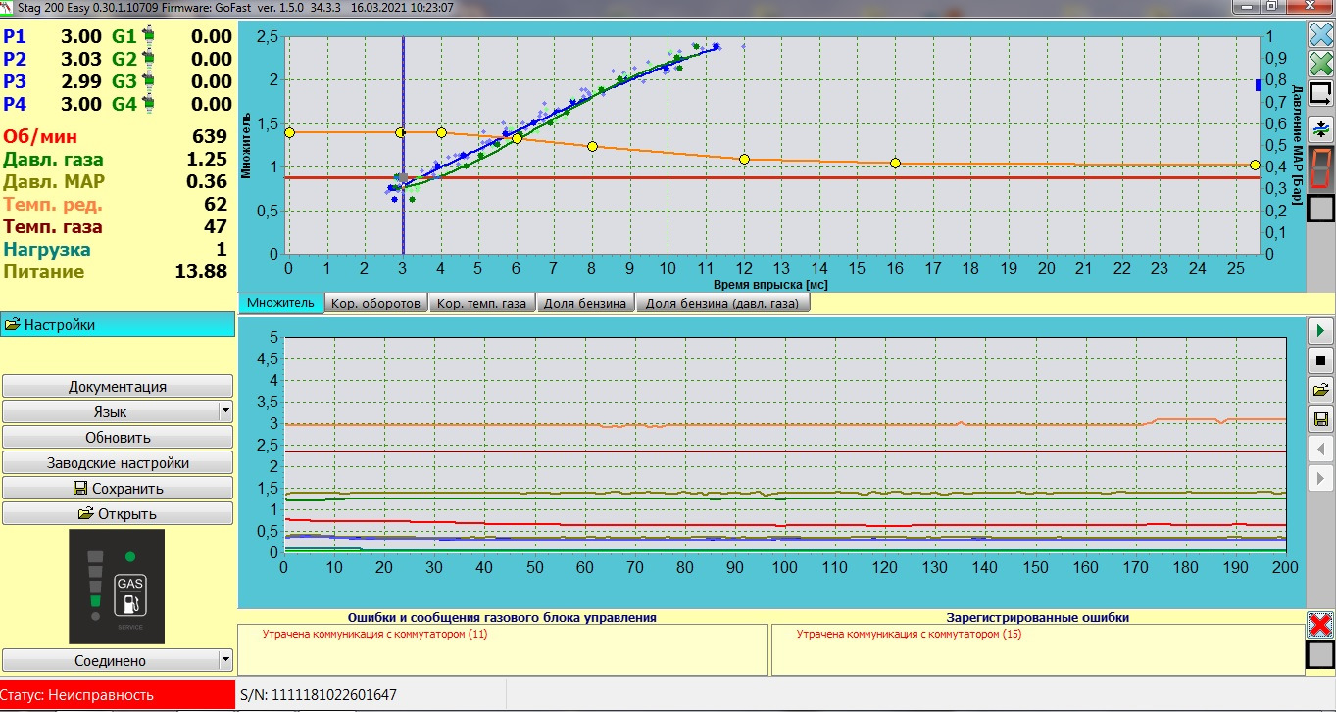Screen dimensions: 1336x712
Task: Stop the oscilloscope recording
Action: click(x=1320, y=360)
